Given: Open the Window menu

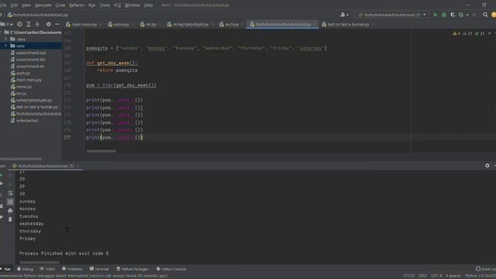Looking at the screenshot, I should point(133,5).
